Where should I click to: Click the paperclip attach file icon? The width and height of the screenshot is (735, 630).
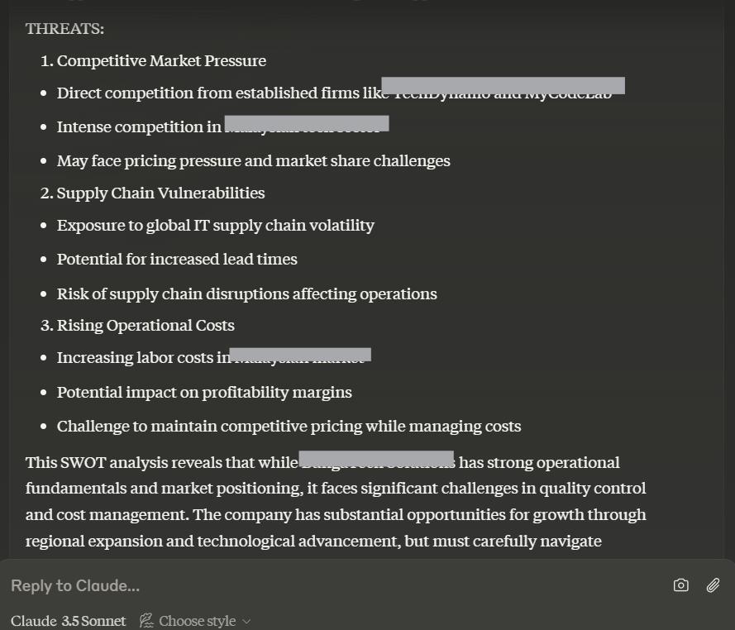point(713,585)
